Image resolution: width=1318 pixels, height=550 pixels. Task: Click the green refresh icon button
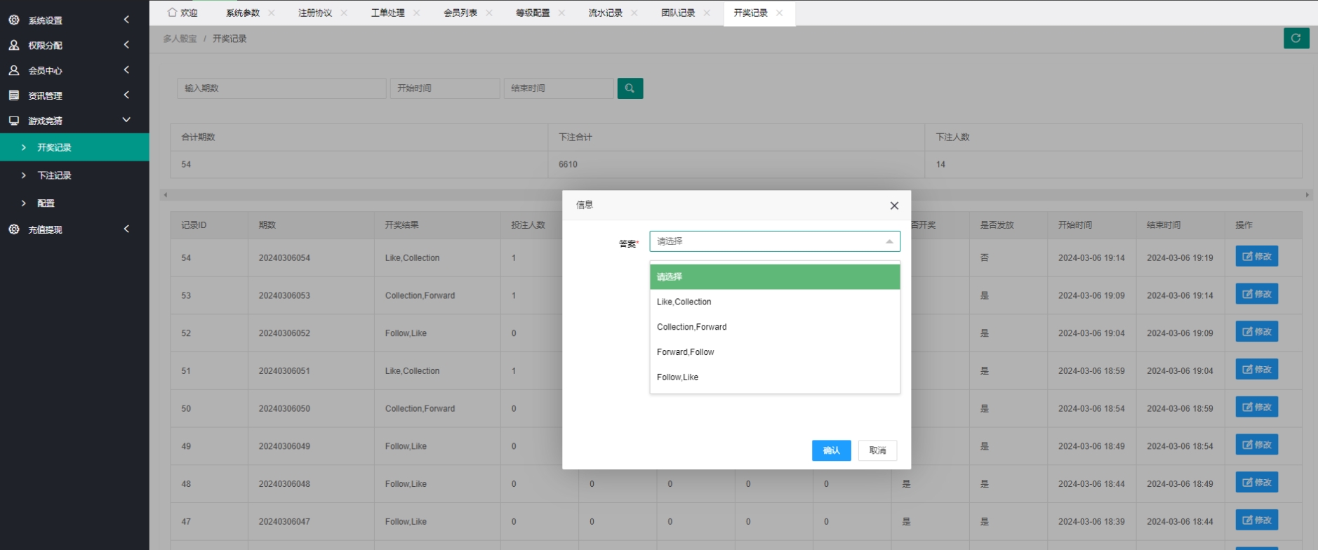(x=1296, y=39)
